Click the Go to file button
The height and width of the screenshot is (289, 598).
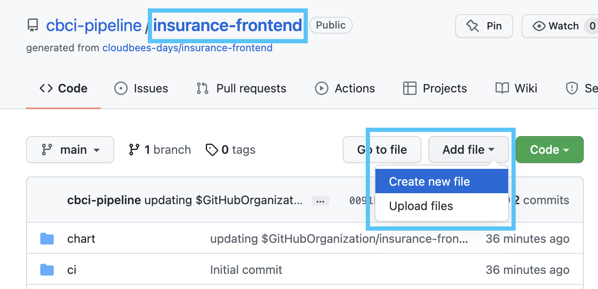382,150
